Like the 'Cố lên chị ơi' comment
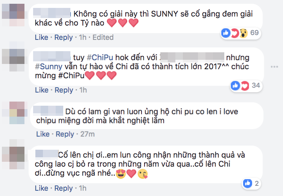The image size is (283, 196). point(41,188)
